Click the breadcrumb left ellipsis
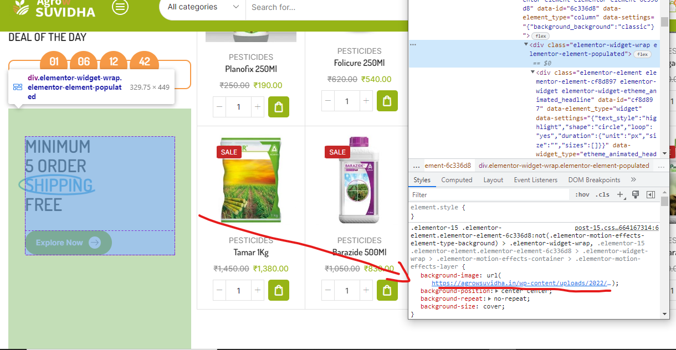Viewport: 676px width, 350px height. (x=416, y=166)
